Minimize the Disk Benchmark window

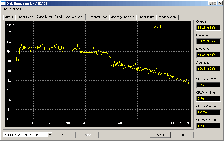[x=210, y=3]
